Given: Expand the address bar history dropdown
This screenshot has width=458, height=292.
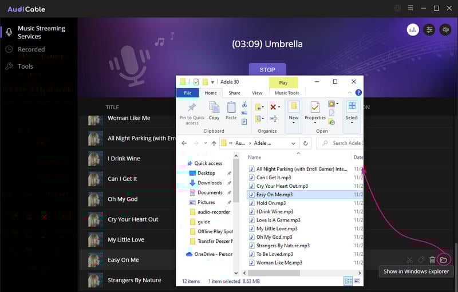Looking at the screenshot, I should point(293,143).
